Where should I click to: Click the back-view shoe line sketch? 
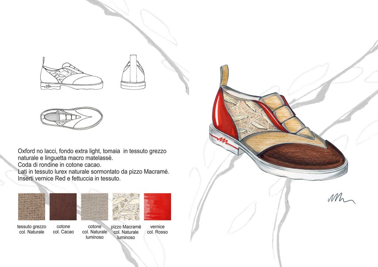134,74
